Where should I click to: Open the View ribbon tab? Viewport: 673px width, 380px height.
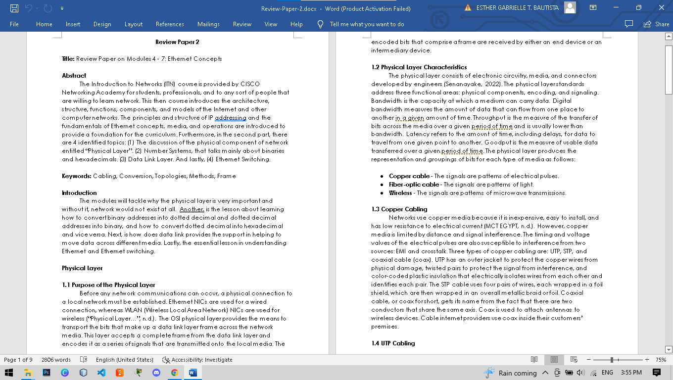click(x=271, y=24)
